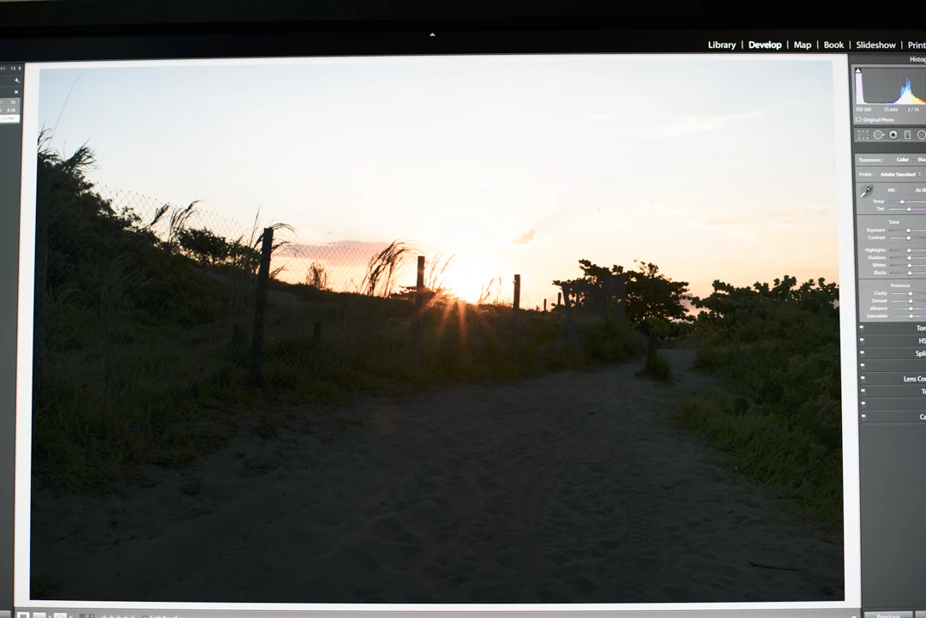The width and height of the screenshot is (926, 618).
Task: Adjust the Vibrance slider
Action: [909, 309]
